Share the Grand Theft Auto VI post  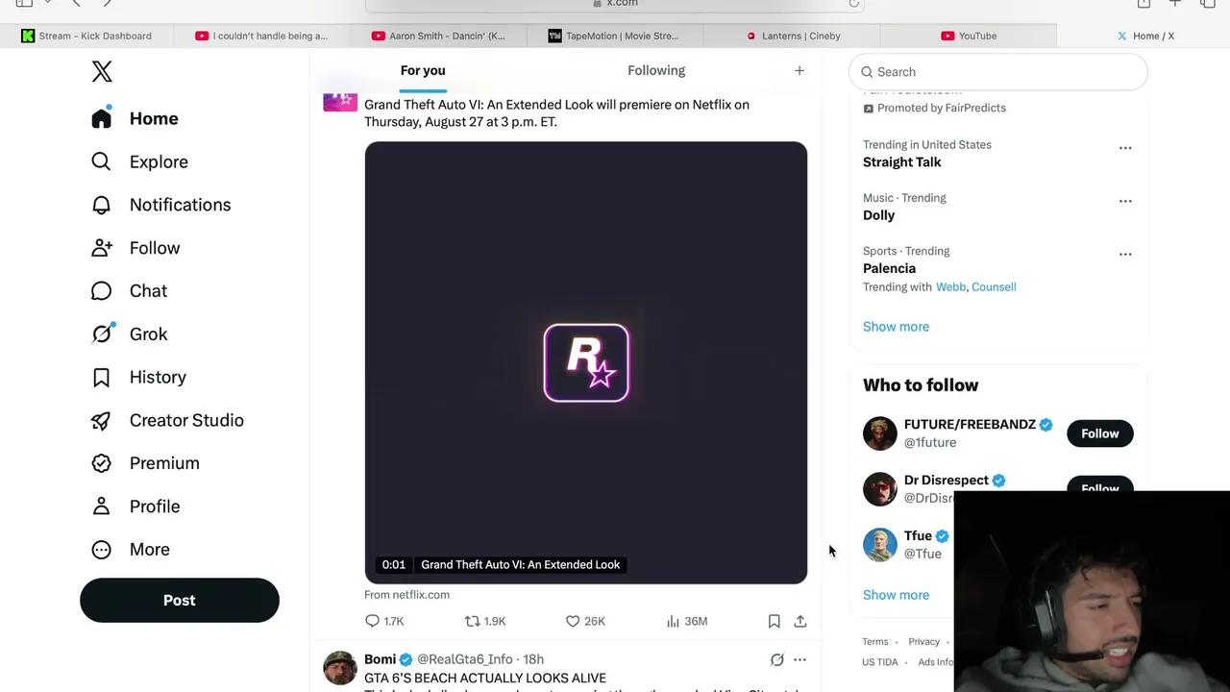799,621
